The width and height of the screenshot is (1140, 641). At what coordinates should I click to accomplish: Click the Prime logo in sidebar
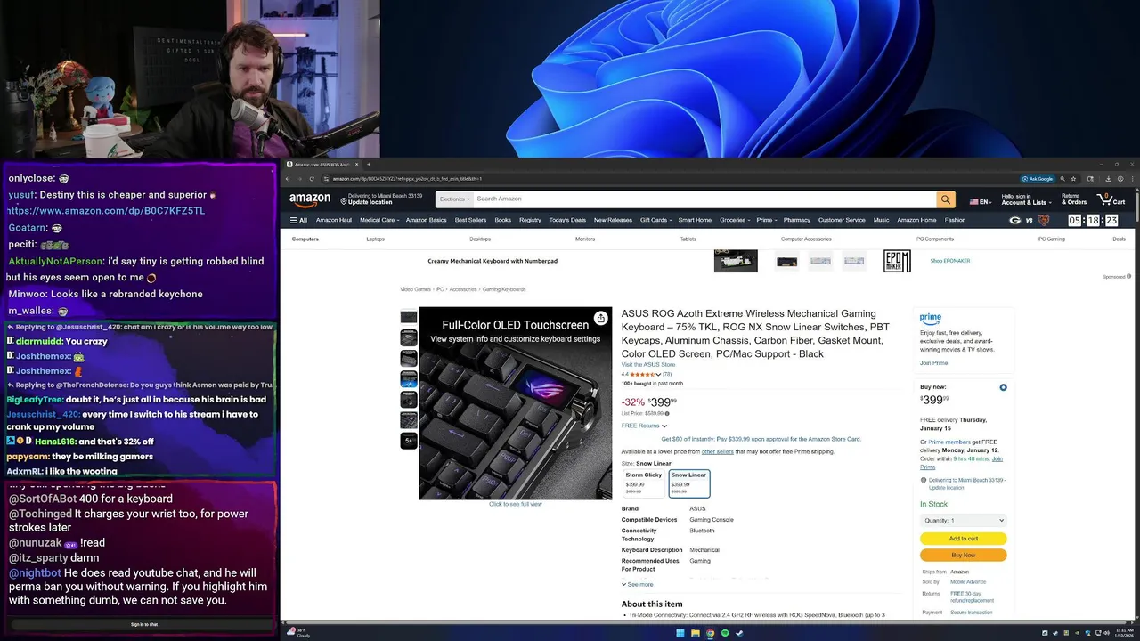coord(931,318)
